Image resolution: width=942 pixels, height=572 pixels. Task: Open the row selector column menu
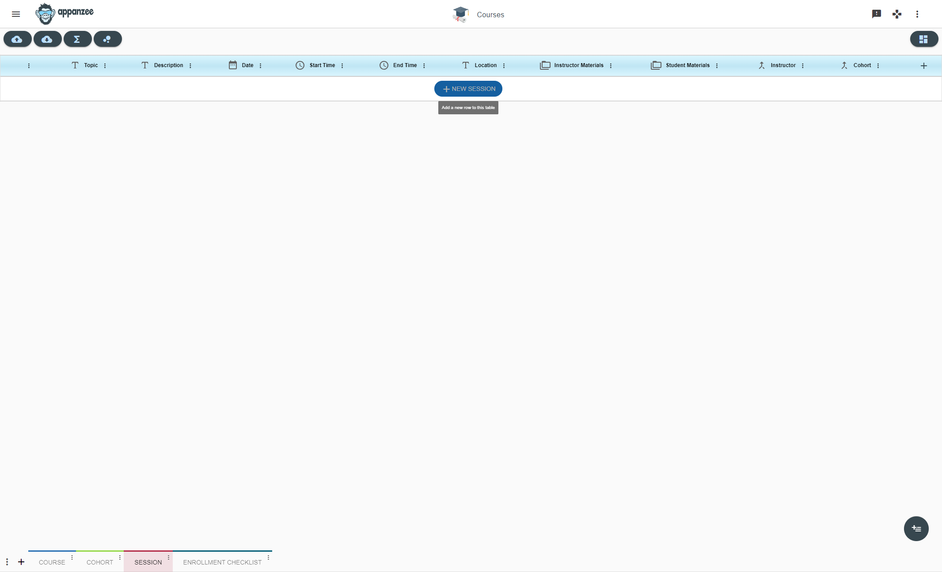(29, 66)
